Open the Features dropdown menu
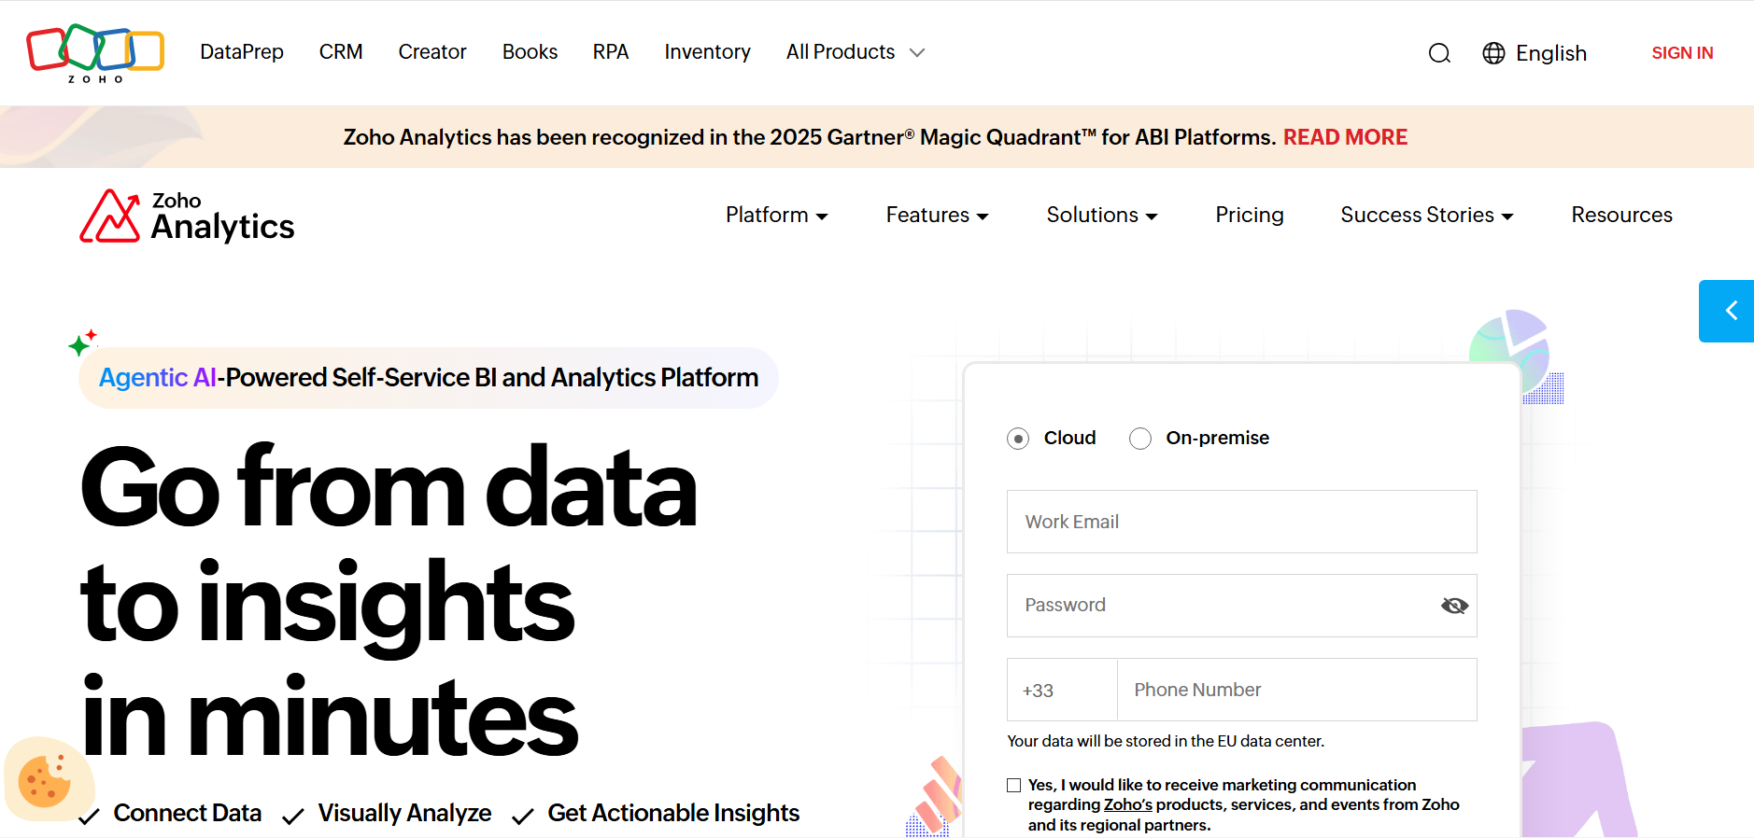Viewport: 1754px width, 838px height. click(937, 215)
